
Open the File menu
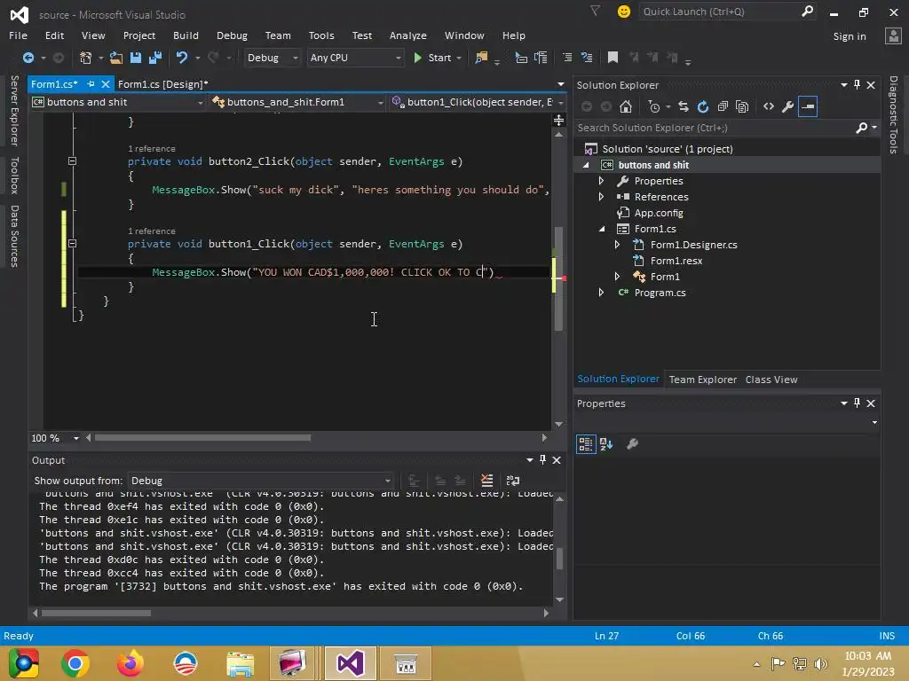click(x=18, y=35)
